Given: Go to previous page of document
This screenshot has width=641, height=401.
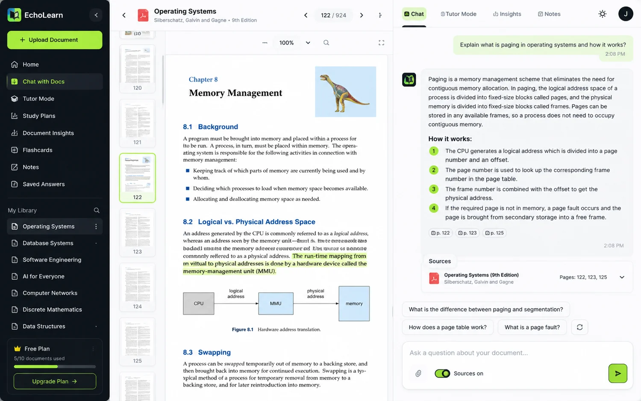Looking at the screenshot, I should pos(306,15).
